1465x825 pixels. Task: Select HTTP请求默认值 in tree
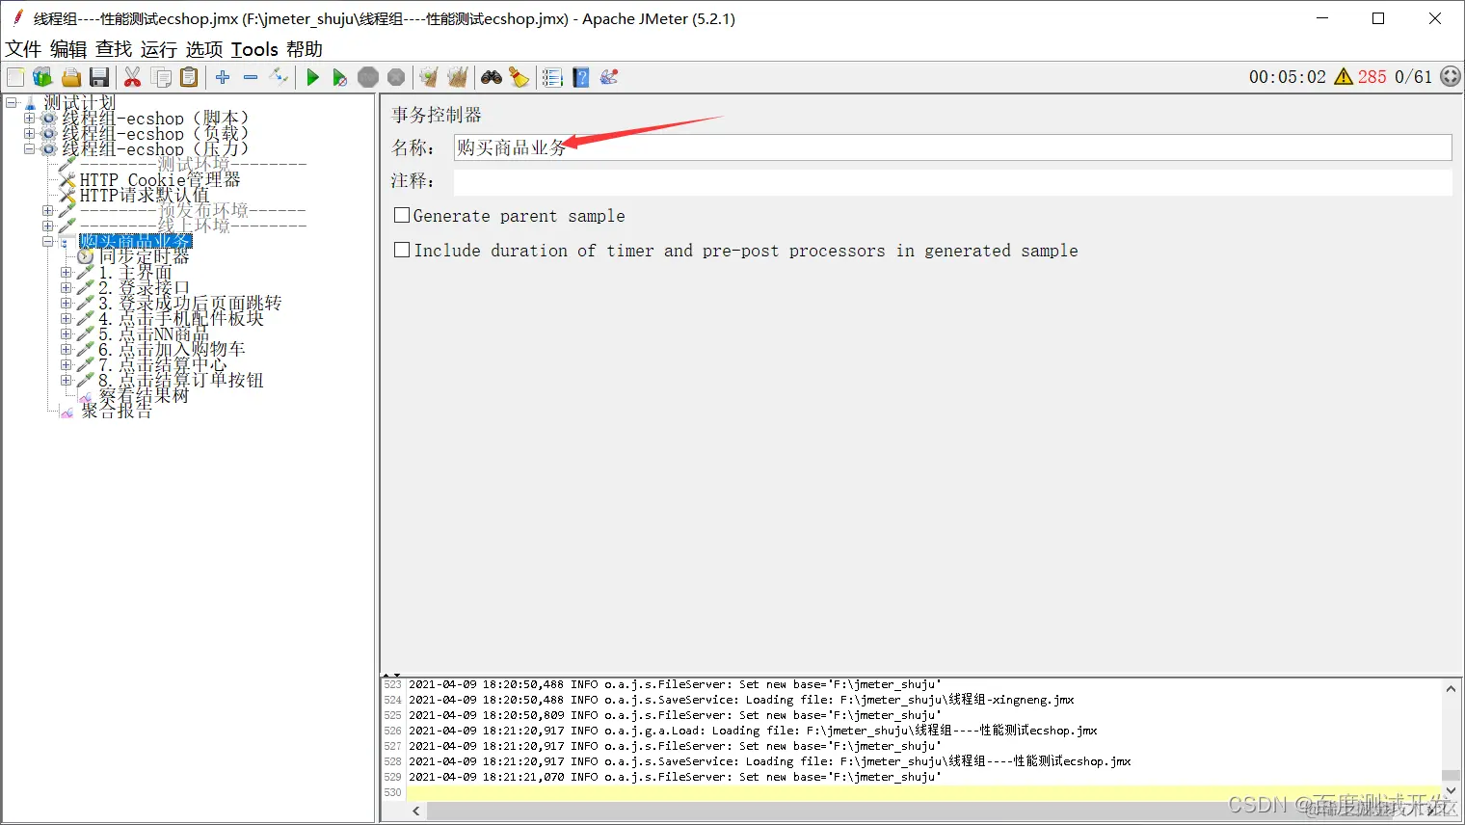click(145, 196)
